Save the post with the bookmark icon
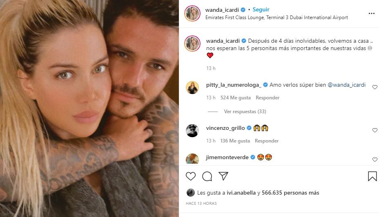The height and width of the screenshot is (217, 379). [x=372, y=176]
